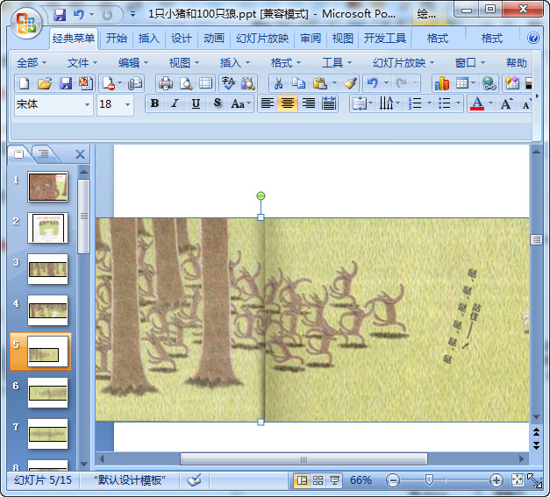Fit slide to window icon

tap(518, 480)
